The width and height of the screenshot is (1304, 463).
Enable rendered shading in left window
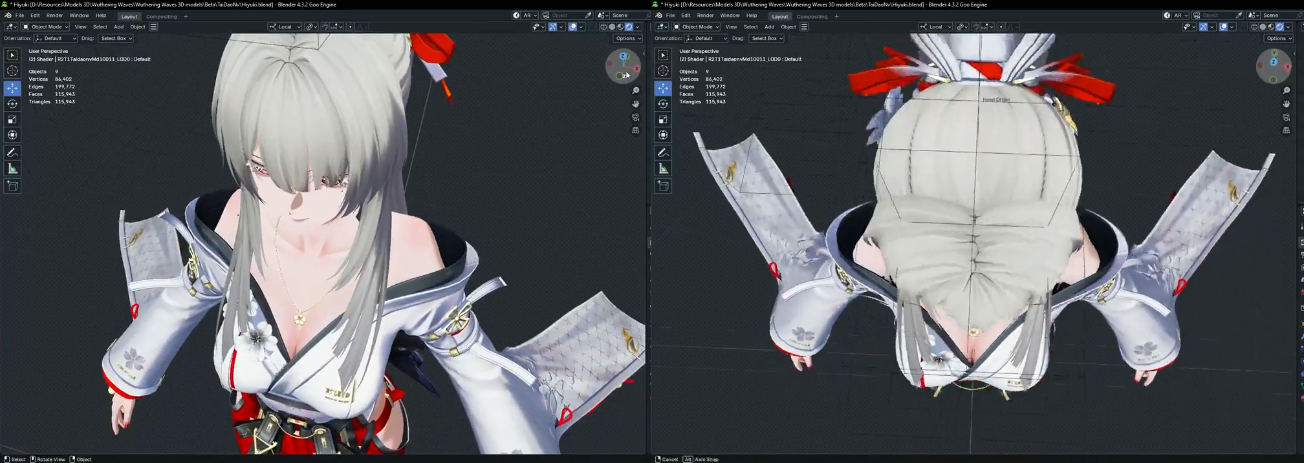[629, 27]
